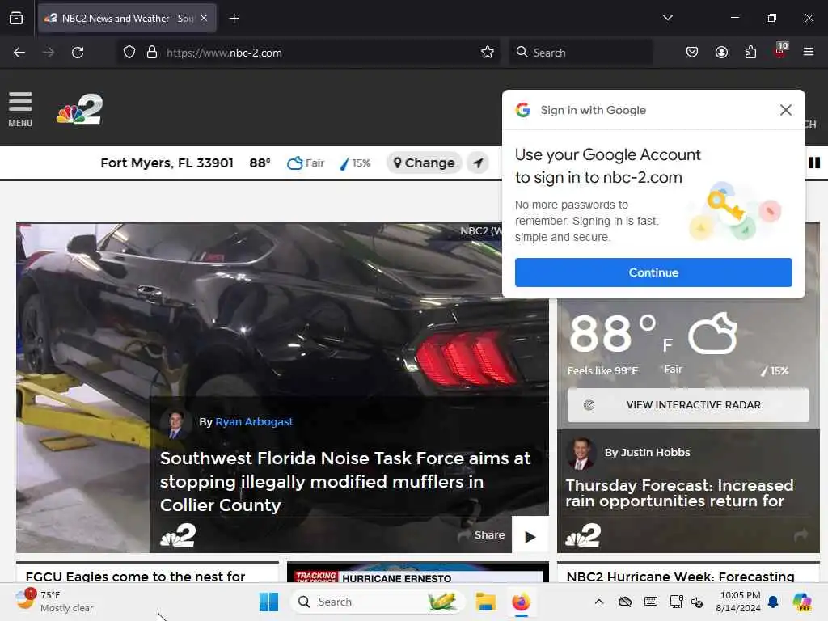Viewport: 828px width, 621px height.
Task: Open the Firefox account icon
Action: coord(721,53)
